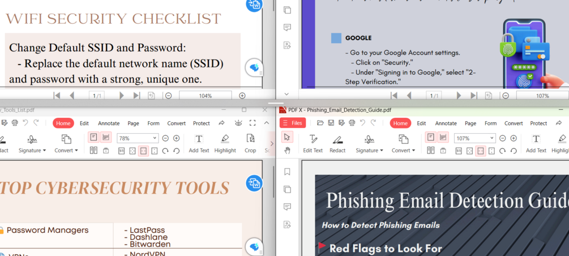Image resolution: width=569 pixels, height=256 pixels.
Task: Open Form tab in Phishing Guide window
Action: point(491,123)
